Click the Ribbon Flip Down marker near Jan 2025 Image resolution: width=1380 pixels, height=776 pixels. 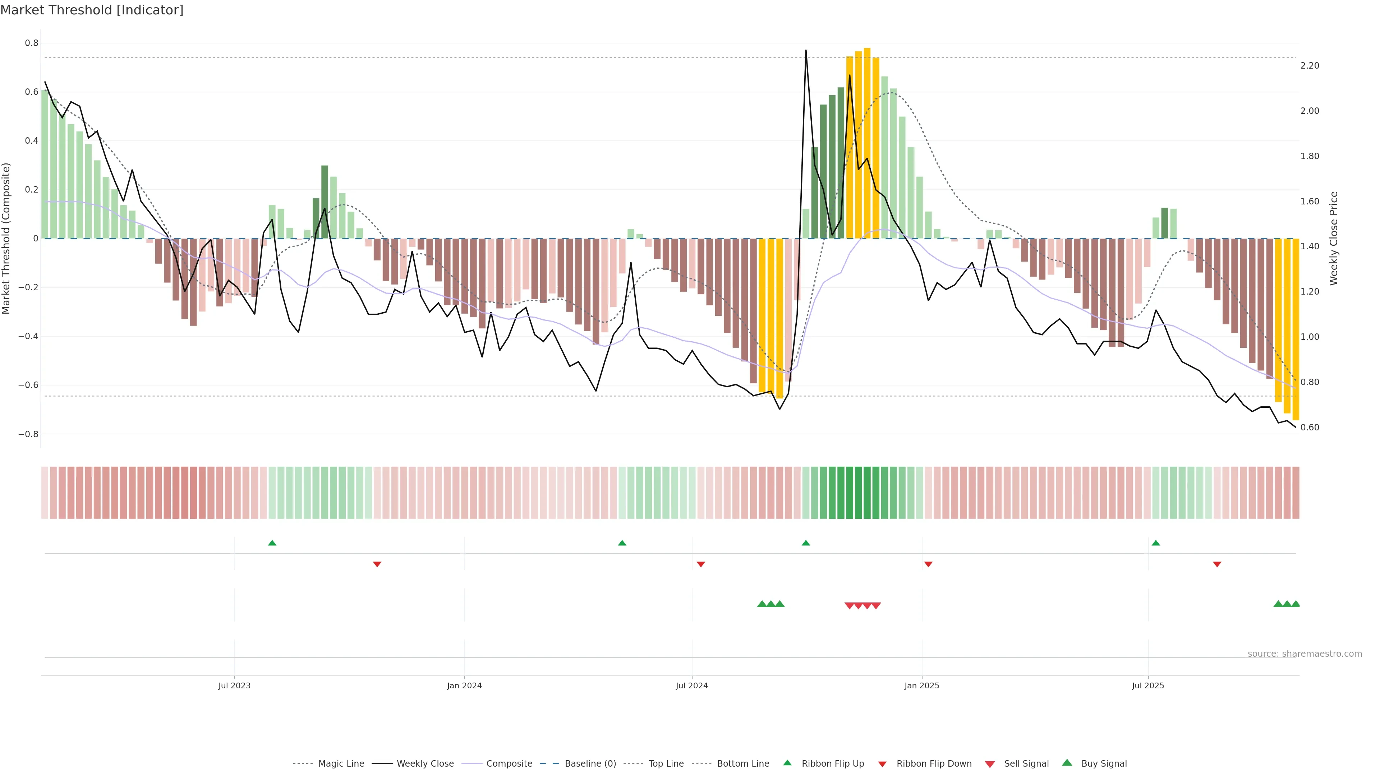pos(928,564)
